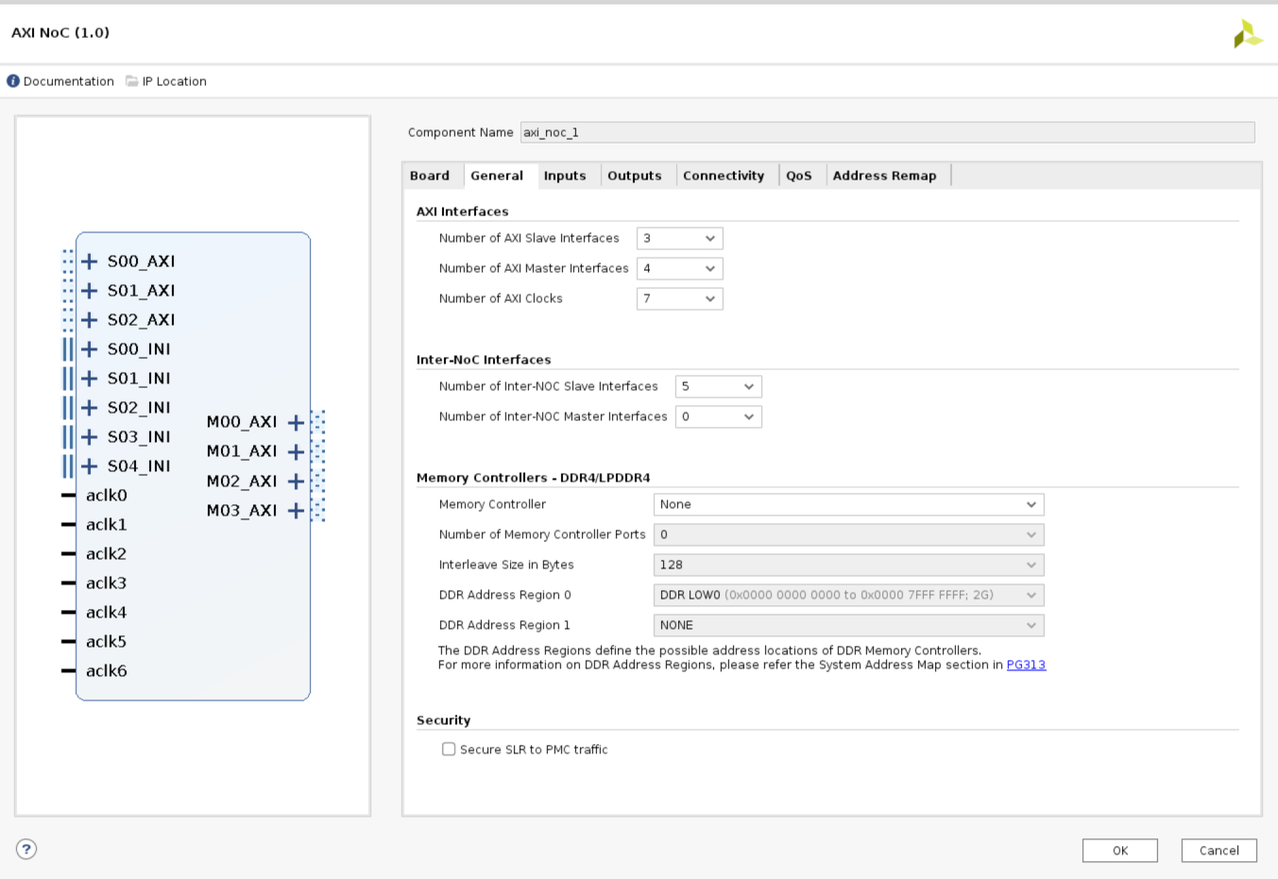Expand the S01_AXI port plus icon
The image size is (1278, 879).
(x=90, y=291)
